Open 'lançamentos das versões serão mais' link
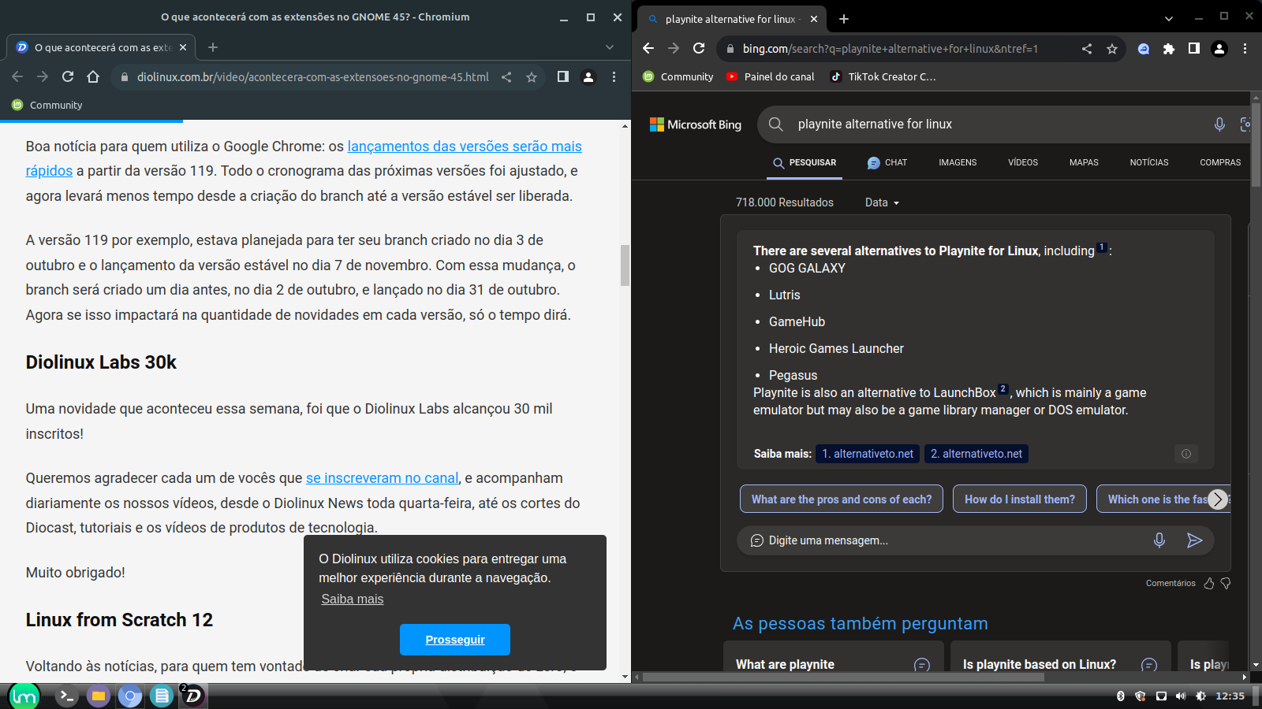1262x709 pixels. pos(465,147)
